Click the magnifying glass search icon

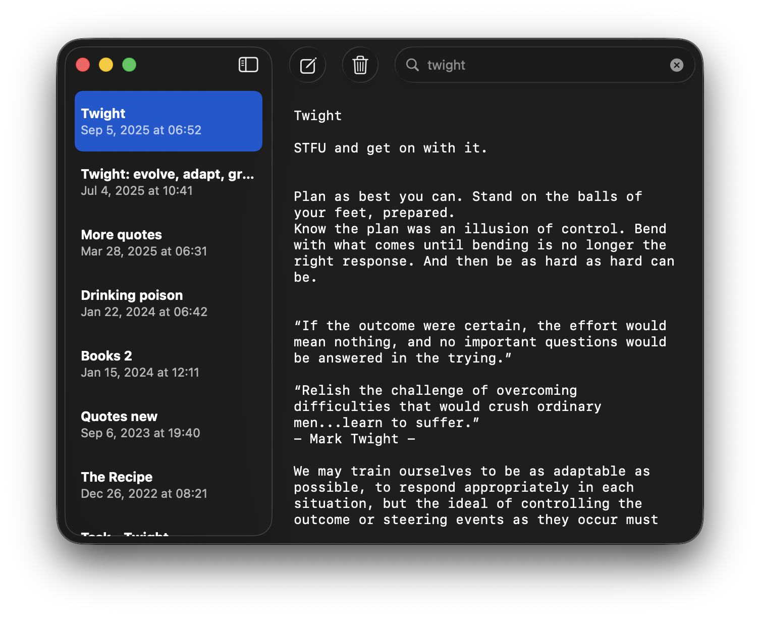[412, 65]
